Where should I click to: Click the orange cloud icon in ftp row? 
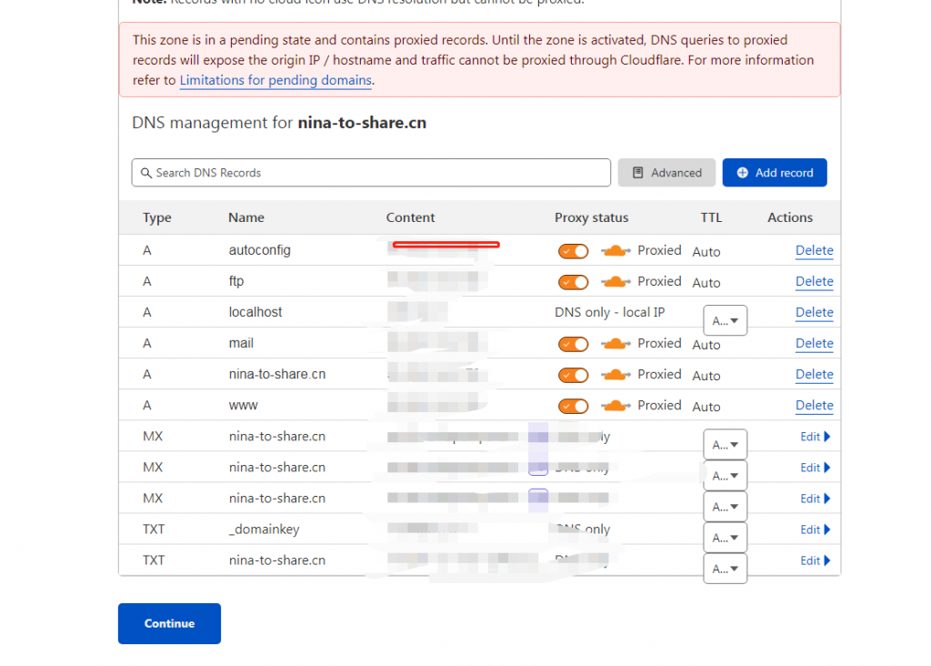coord(616,282)
